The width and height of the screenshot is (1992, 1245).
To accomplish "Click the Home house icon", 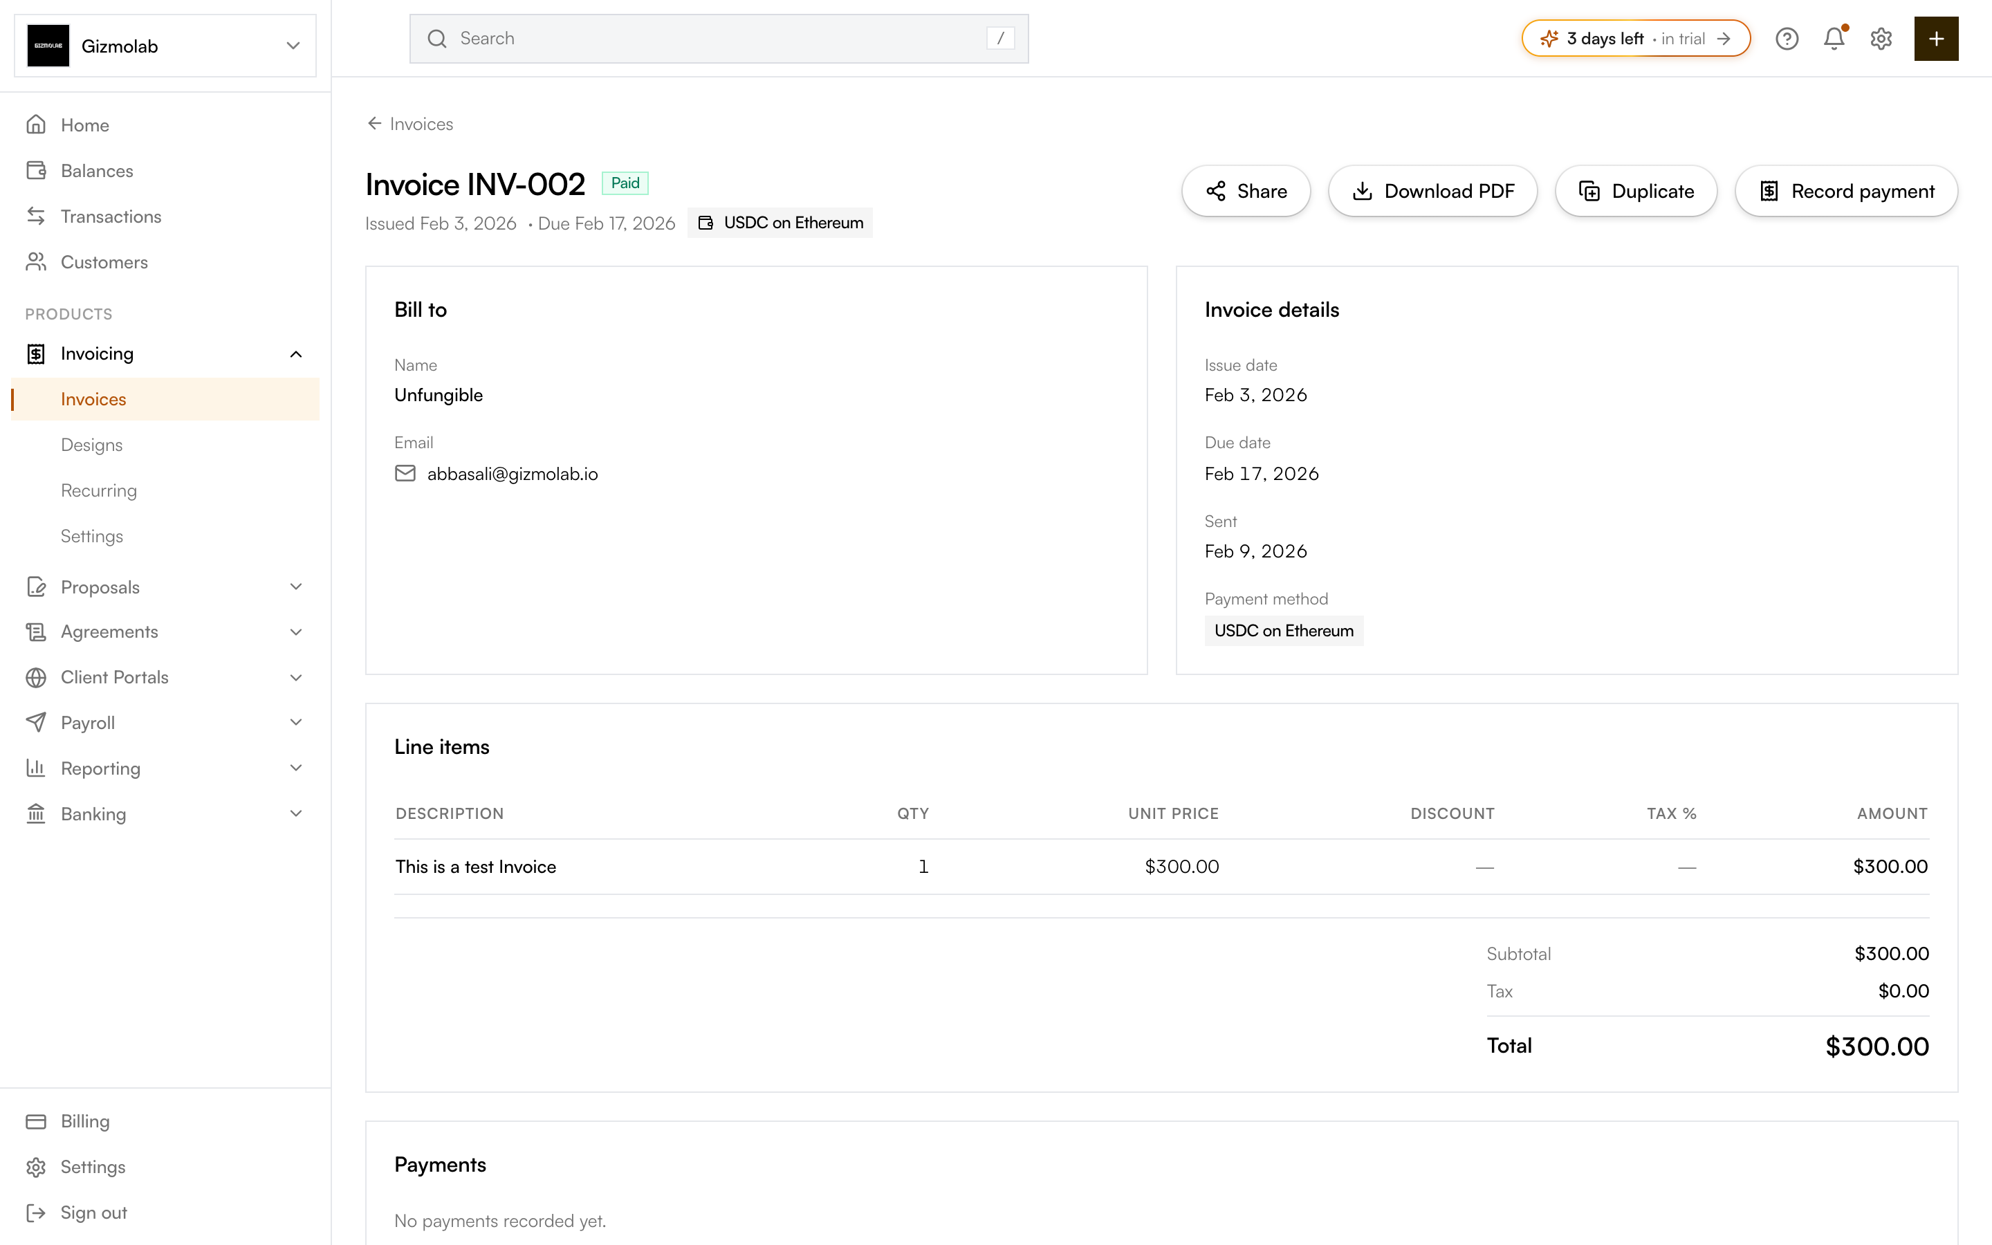I will pos(36,124).
